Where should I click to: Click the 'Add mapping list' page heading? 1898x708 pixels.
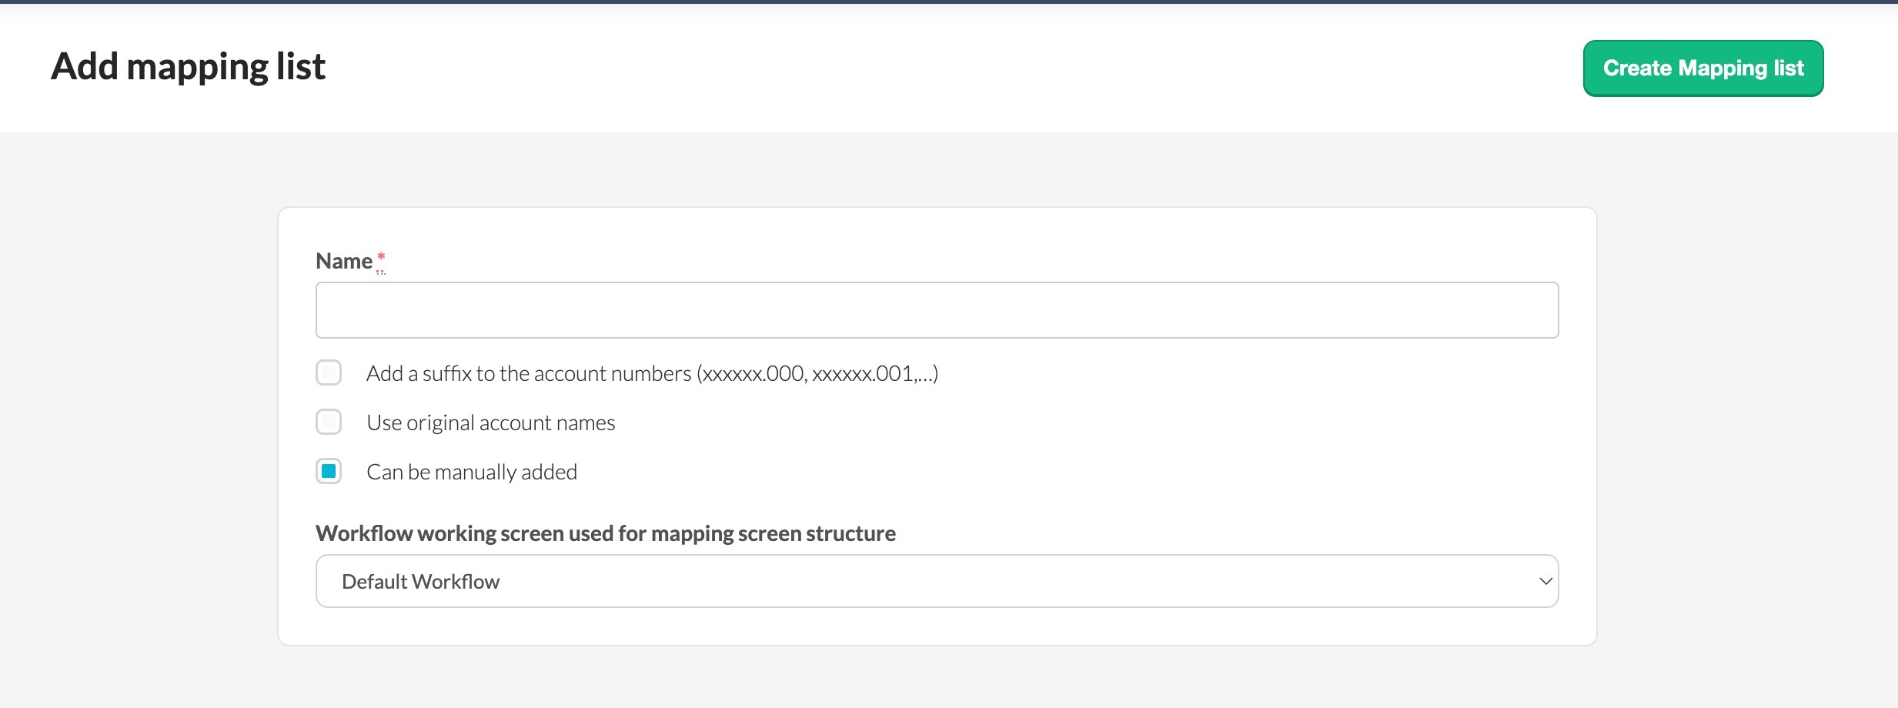pos(188,67)
